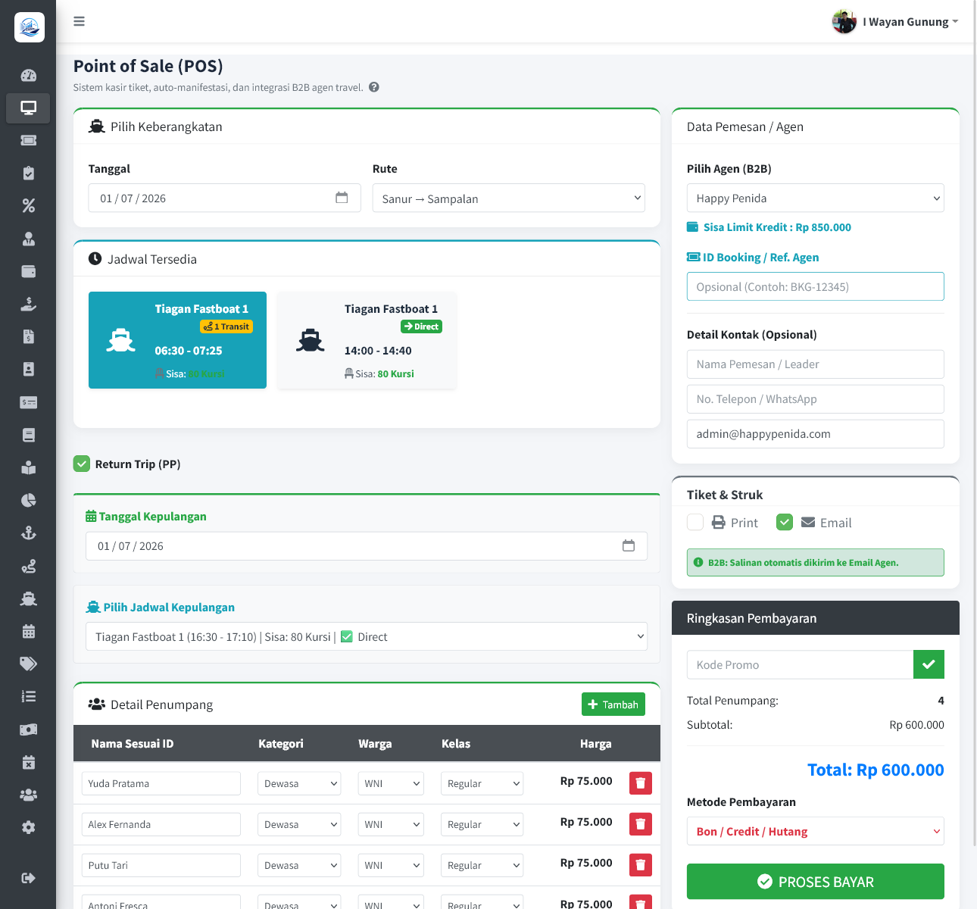Screen dimensions: 977x909
Task: Select Tiagan Fastboat 1 14:00 direct schedule
Action: (367, 340)
